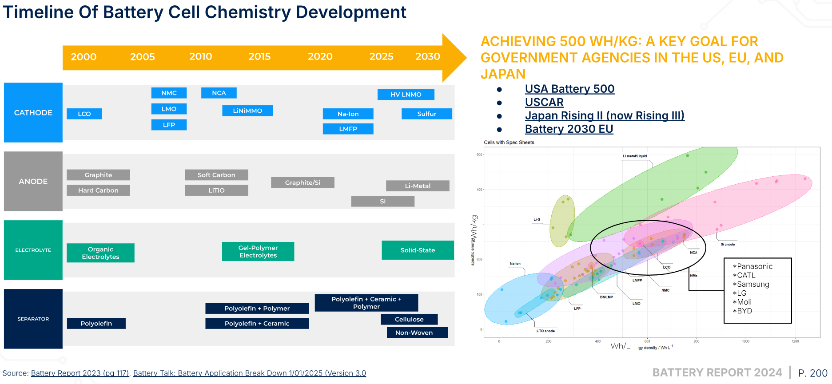
Task: Click the Solid-State electrolyte box
Action: tap(418, 250)
